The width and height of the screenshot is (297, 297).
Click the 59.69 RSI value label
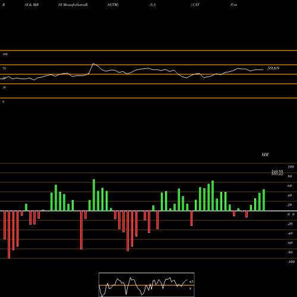click(x=273, y=68)
